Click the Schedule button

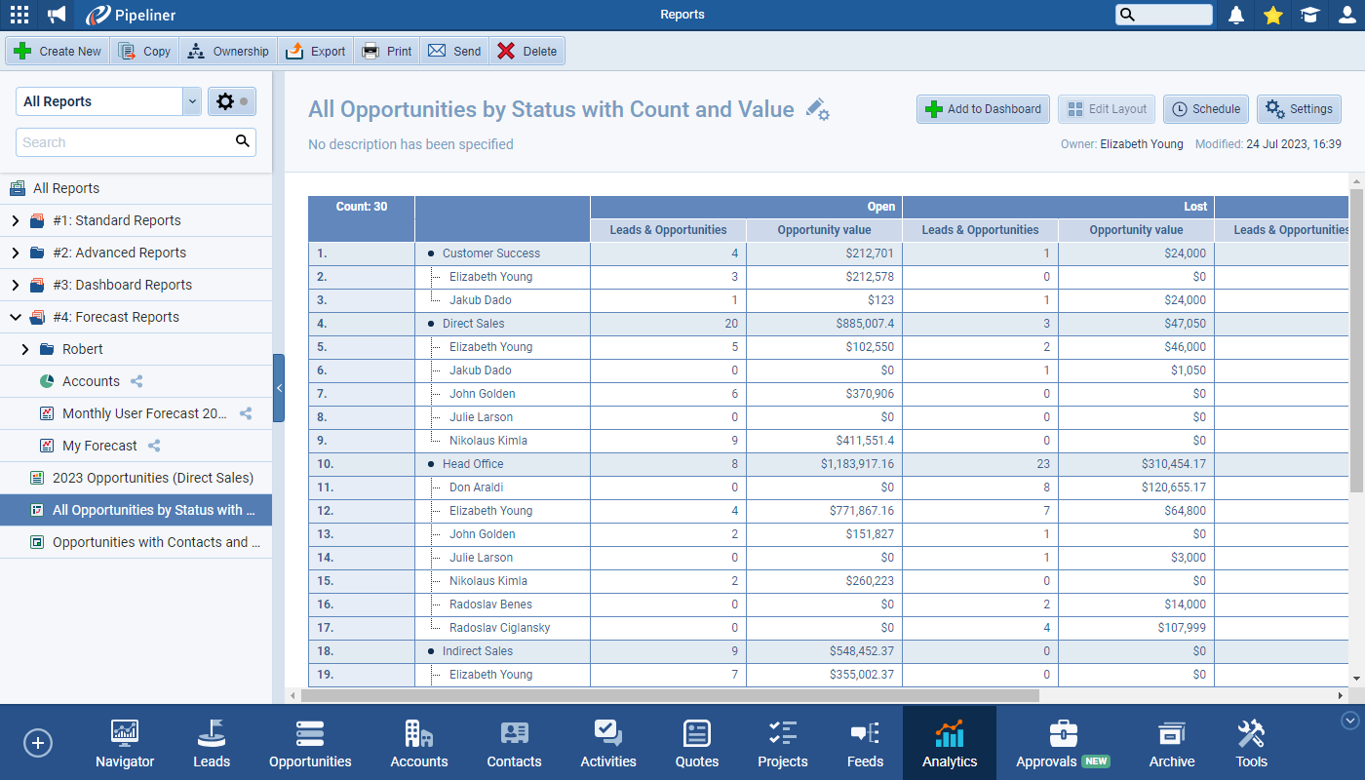(x=1206, y=109)
